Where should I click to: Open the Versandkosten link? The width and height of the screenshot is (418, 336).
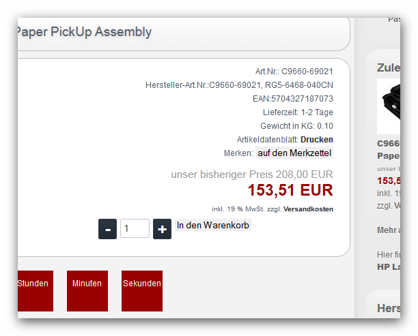point(308,209)
